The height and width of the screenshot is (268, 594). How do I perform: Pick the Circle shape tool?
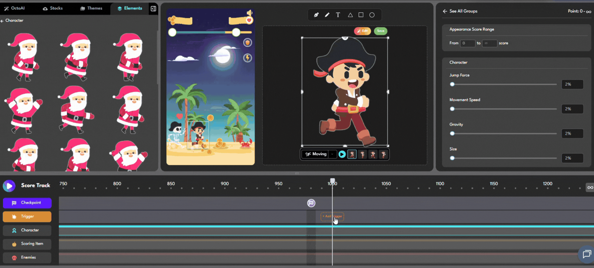coord(372,15)
